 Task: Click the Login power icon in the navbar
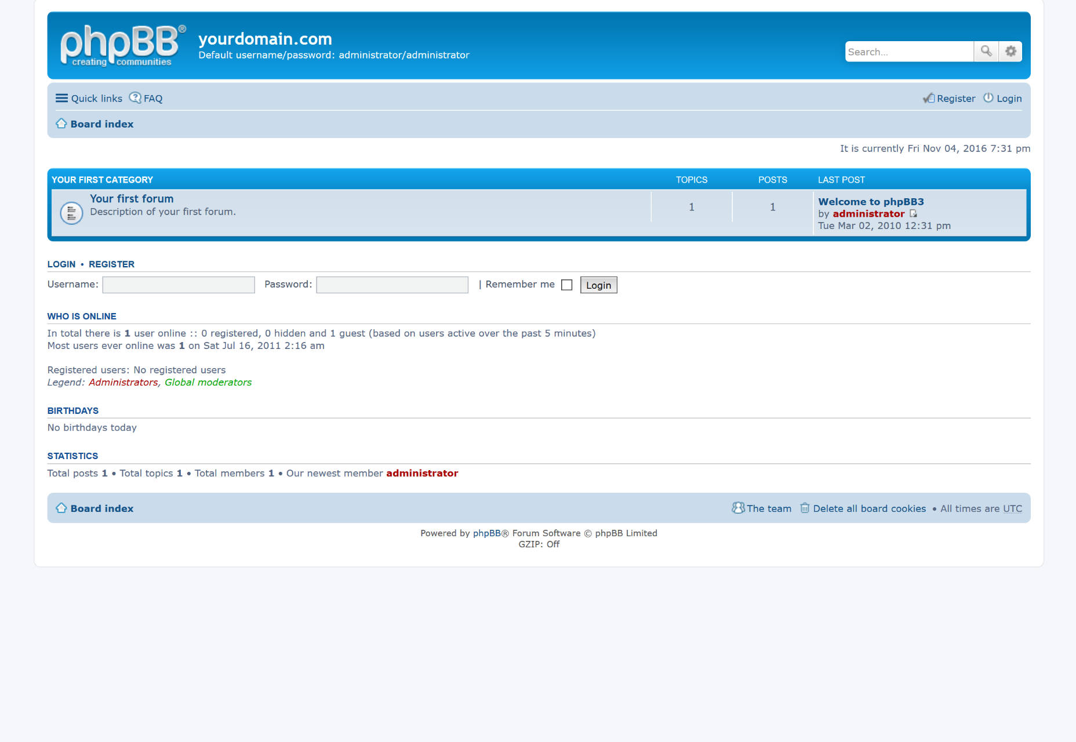(x=988, y=98)
